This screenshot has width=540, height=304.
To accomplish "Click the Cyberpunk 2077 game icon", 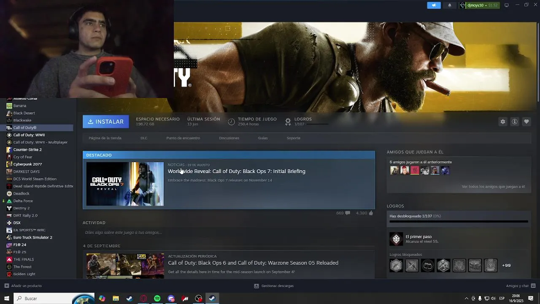I will tap(9, 164).
